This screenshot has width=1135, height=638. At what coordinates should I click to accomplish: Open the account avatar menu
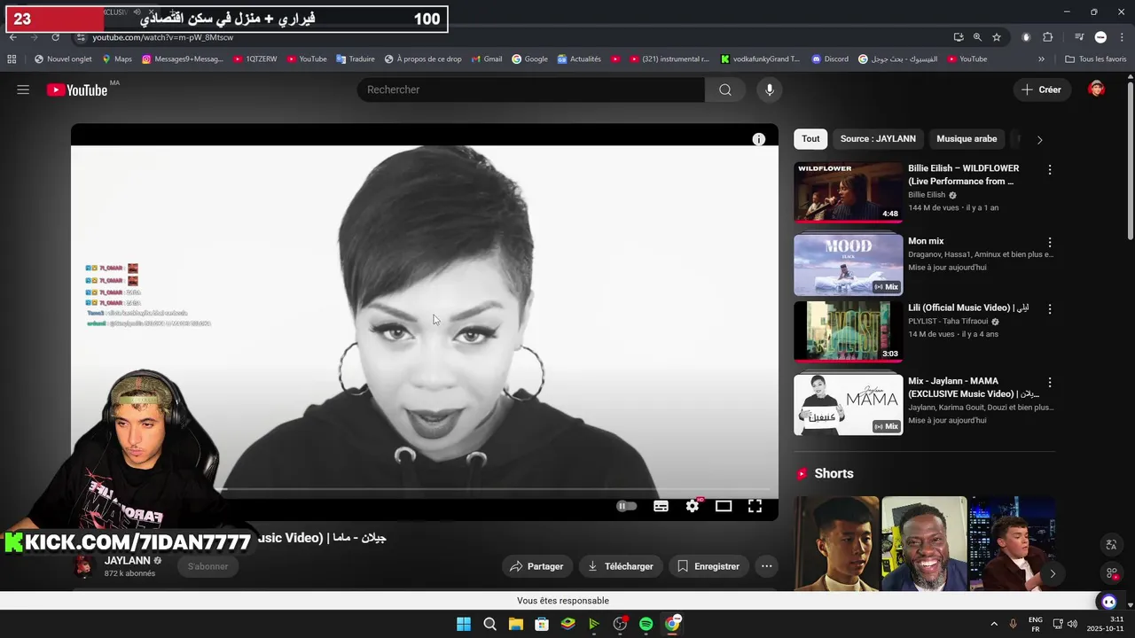click(1097, 89)
